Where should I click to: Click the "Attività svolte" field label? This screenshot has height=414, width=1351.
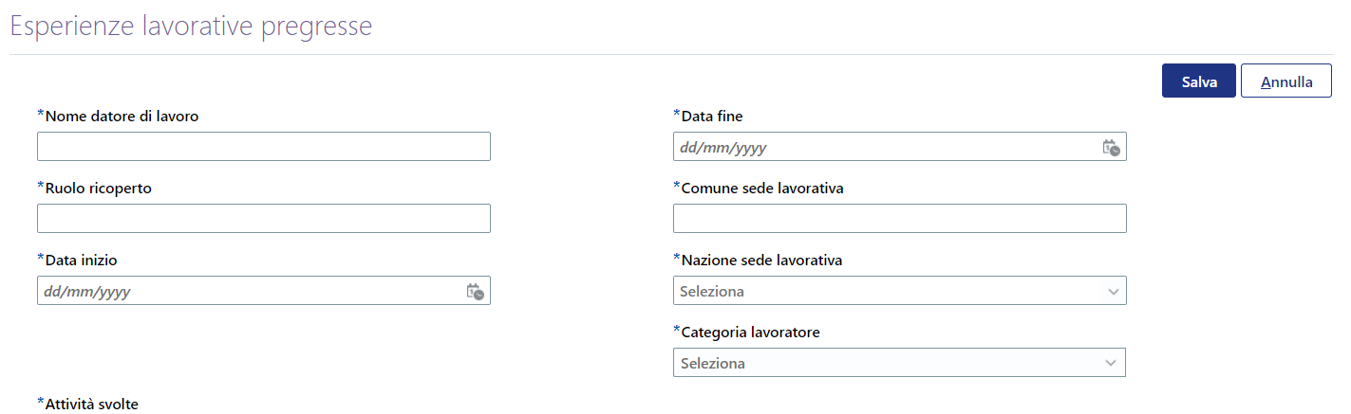coord(92,405)
